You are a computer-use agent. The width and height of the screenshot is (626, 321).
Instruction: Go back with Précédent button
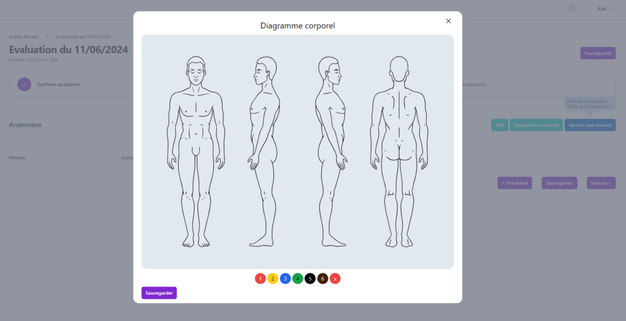[x=515, y=183]
